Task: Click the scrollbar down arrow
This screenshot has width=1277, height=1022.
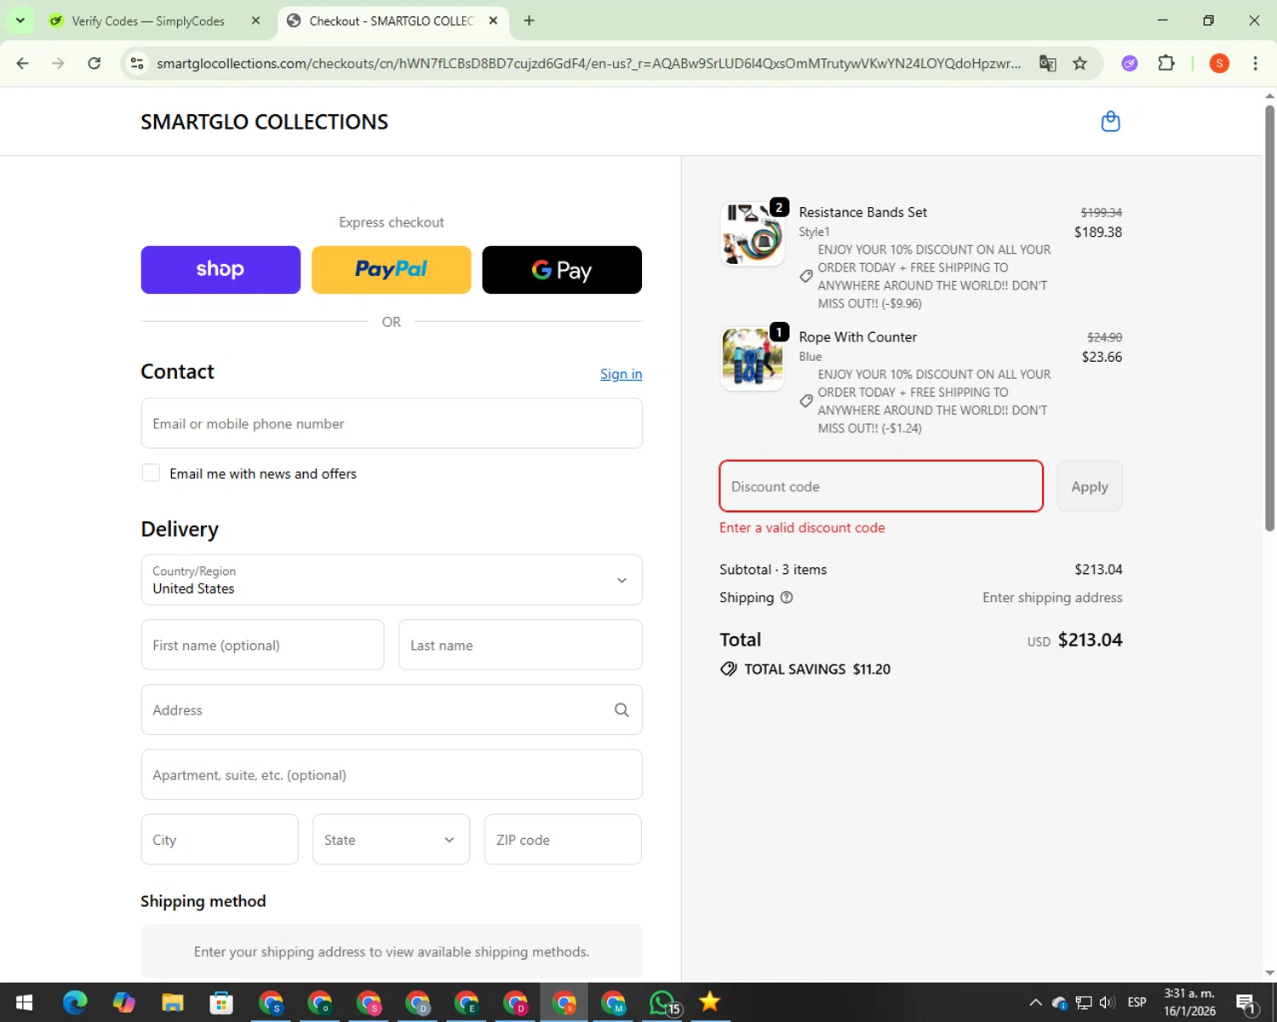Action: pos(1269,973)
